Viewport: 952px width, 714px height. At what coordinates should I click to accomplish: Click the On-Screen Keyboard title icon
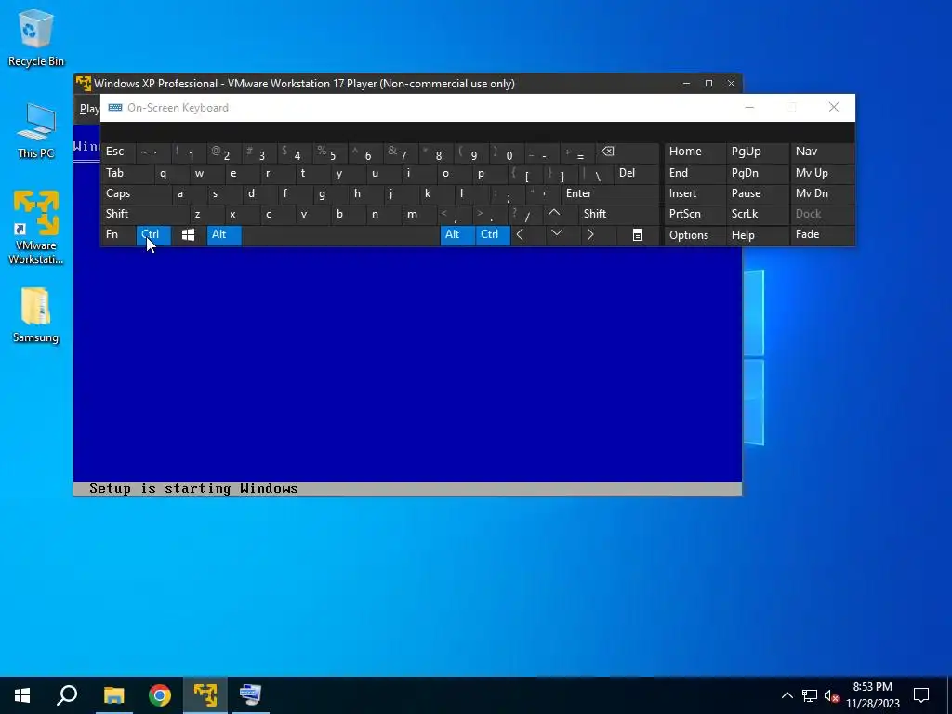(114, 108)
